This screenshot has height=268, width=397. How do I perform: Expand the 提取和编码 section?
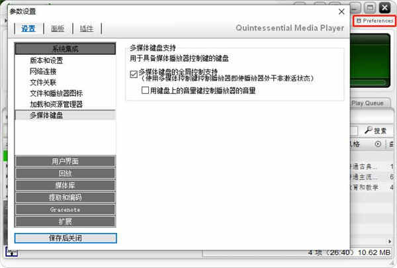pyautogui.click(x=66, y=197)
